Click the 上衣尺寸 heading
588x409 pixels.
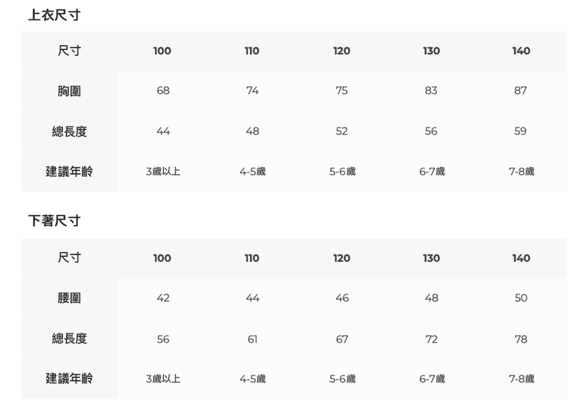click(54, 16)
